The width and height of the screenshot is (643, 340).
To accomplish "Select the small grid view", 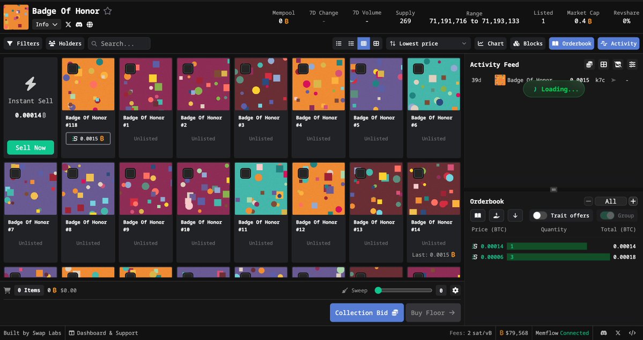I will (x=363, y=43).
